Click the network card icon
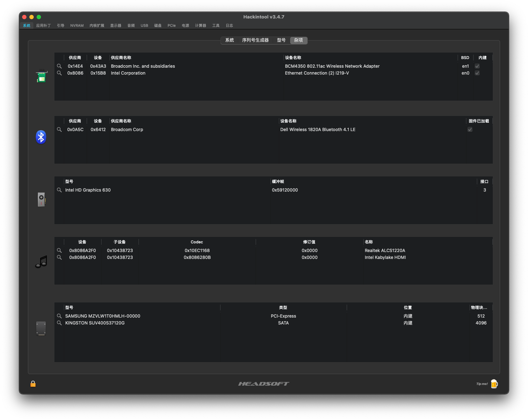Viewport: 528px width, 419px height. pos(41,76)
